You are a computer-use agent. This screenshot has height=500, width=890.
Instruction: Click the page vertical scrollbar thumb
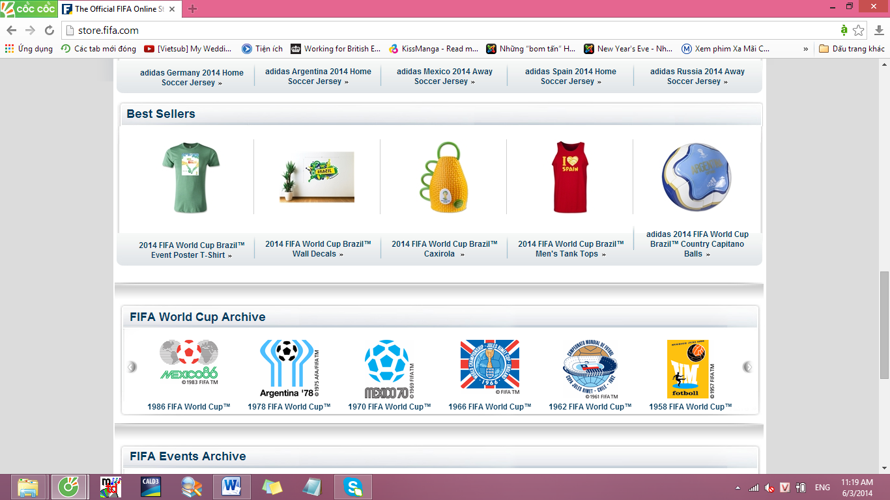884,324
